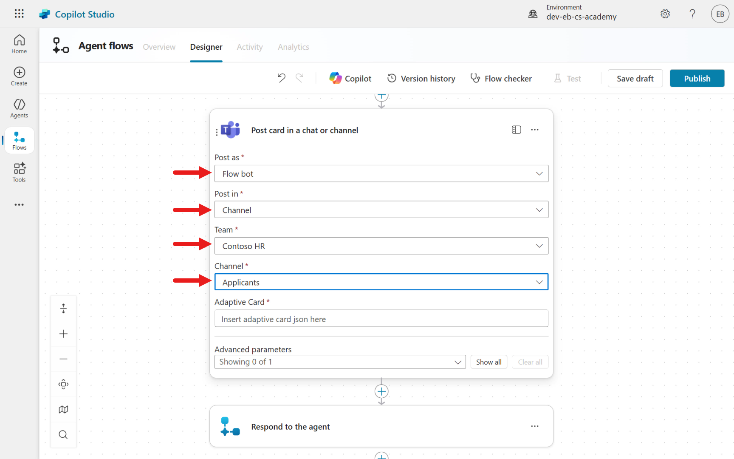The width and height of the screenshot is (734, 459).
Task: Switch to the Activity tab
Action: tap(250, 47)
